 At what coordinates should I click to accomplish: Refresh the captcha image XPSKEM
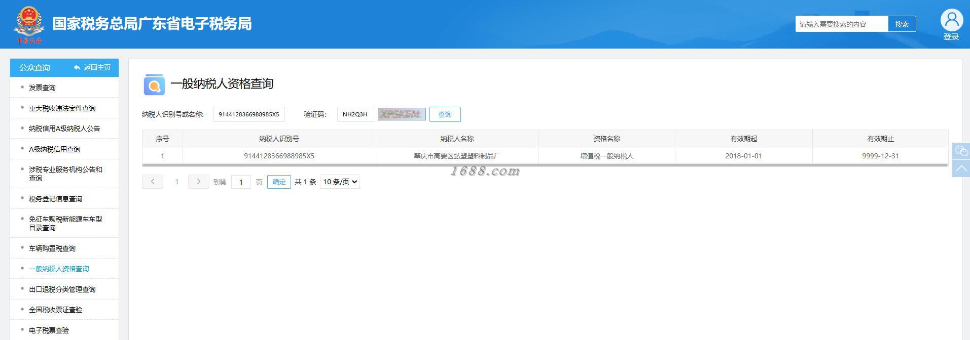pos(402,114)
